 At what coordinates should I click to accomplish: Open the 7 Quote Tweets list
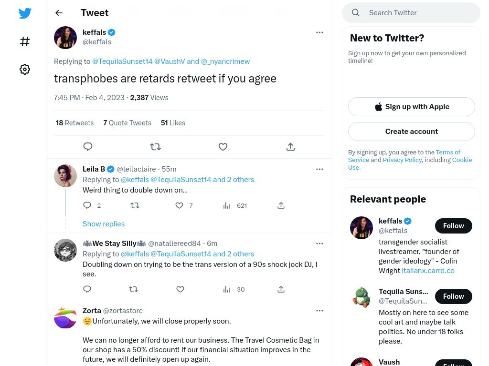point(127,123)
